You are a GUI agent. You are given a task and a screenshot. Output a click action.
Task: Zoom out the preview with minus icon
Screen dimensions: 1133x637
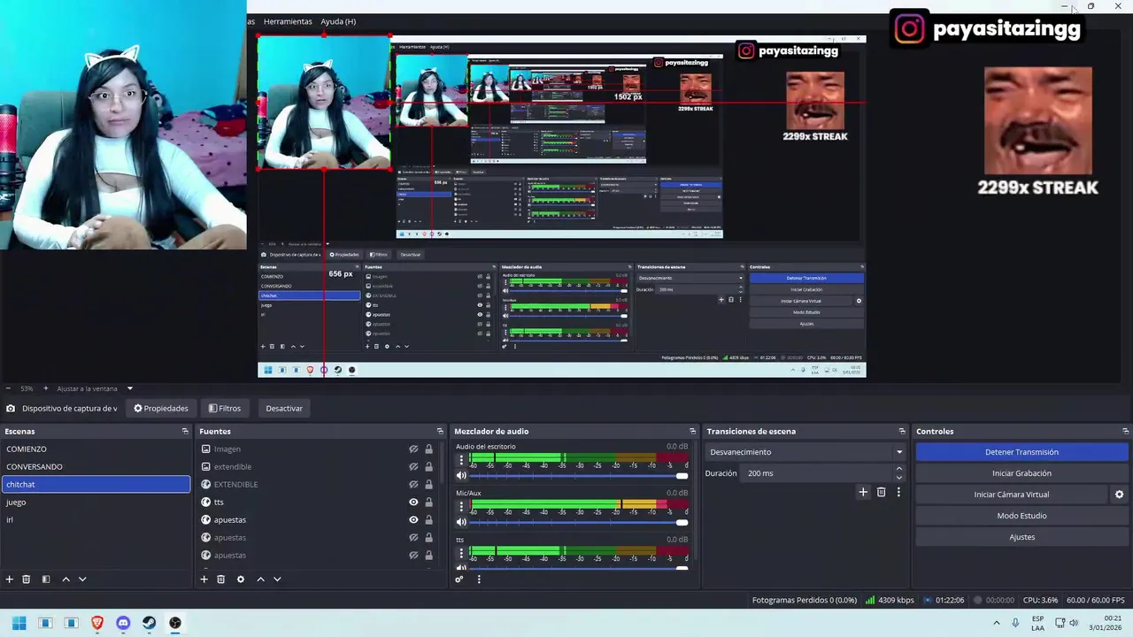[8, 388]
